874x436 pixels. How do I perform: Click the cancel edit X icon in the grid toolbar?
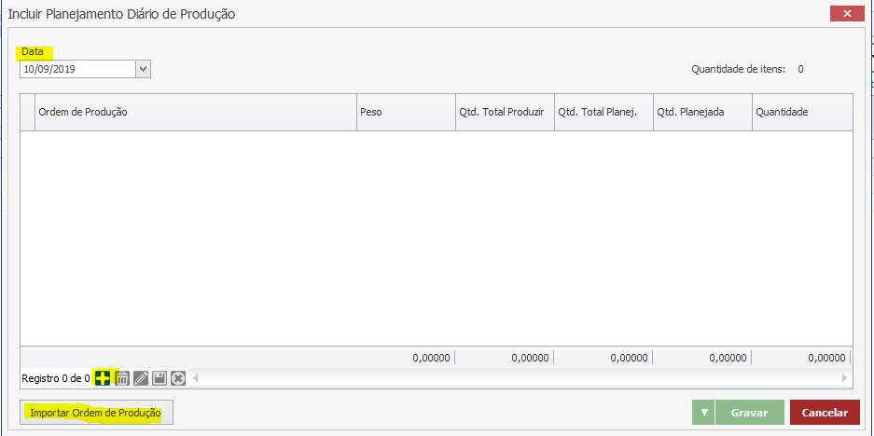point(178,378)
